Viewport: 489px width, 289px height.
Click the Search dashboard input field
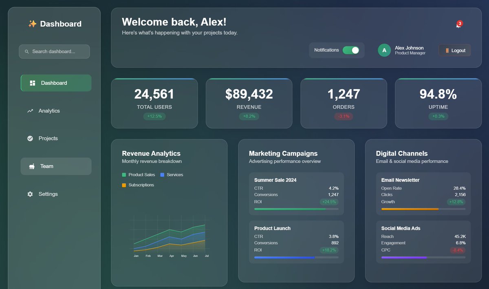tap(54, 51)
